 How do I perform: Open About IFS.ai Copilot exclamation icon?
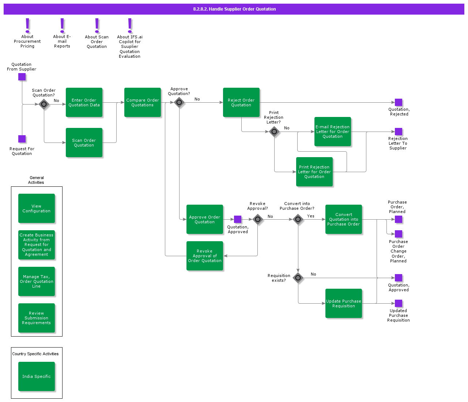point(130,25)
